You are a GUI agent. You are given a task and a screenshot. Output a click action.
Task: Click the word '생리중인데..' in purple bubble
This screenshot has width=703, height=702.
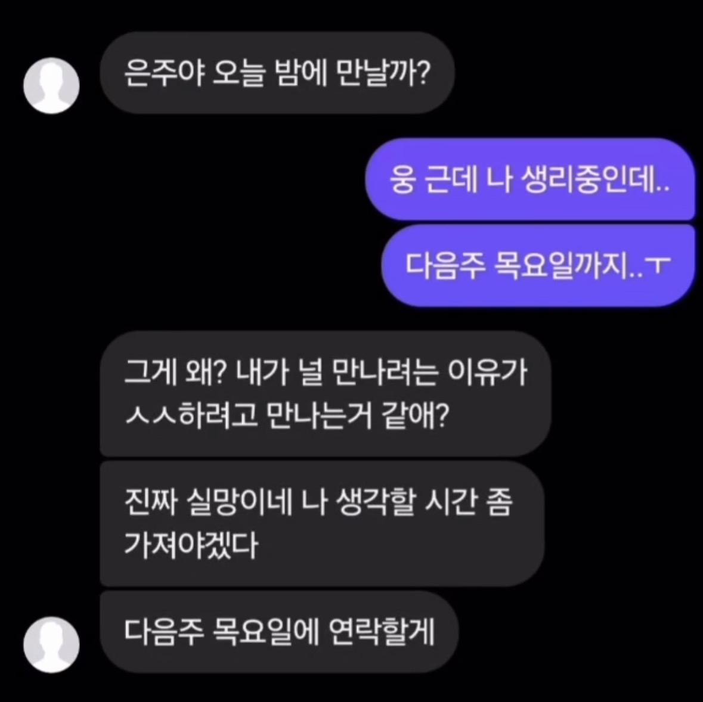[x=596, y=179]
